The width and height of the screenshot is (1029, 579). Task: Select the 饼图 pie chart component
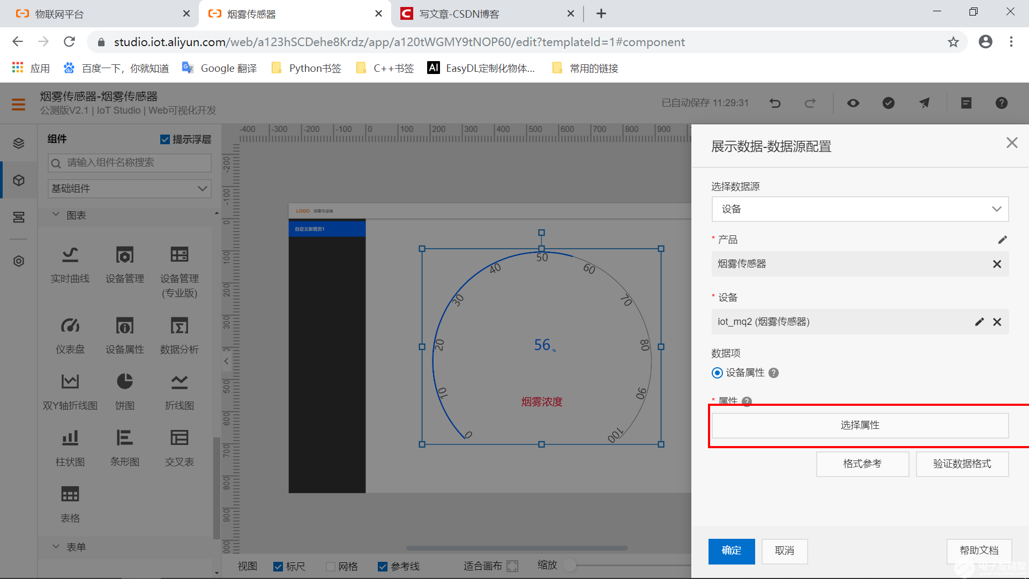[124, 389]
